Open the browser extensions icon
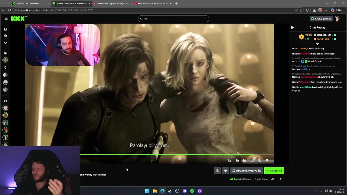 coord(307,10)
